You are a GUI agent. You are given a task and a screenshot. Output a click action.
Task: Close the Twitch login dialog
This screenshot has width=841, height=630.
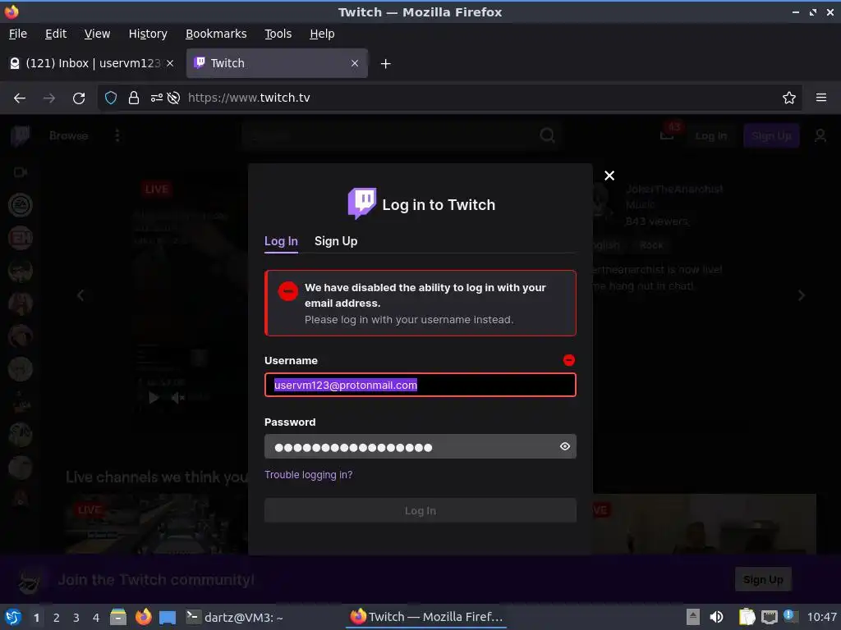pyautogui.click(x=609, y=176)
